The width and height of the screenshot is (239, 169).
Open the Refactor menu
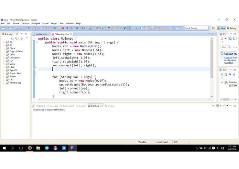pyautogui.click(x=25, y=24)
